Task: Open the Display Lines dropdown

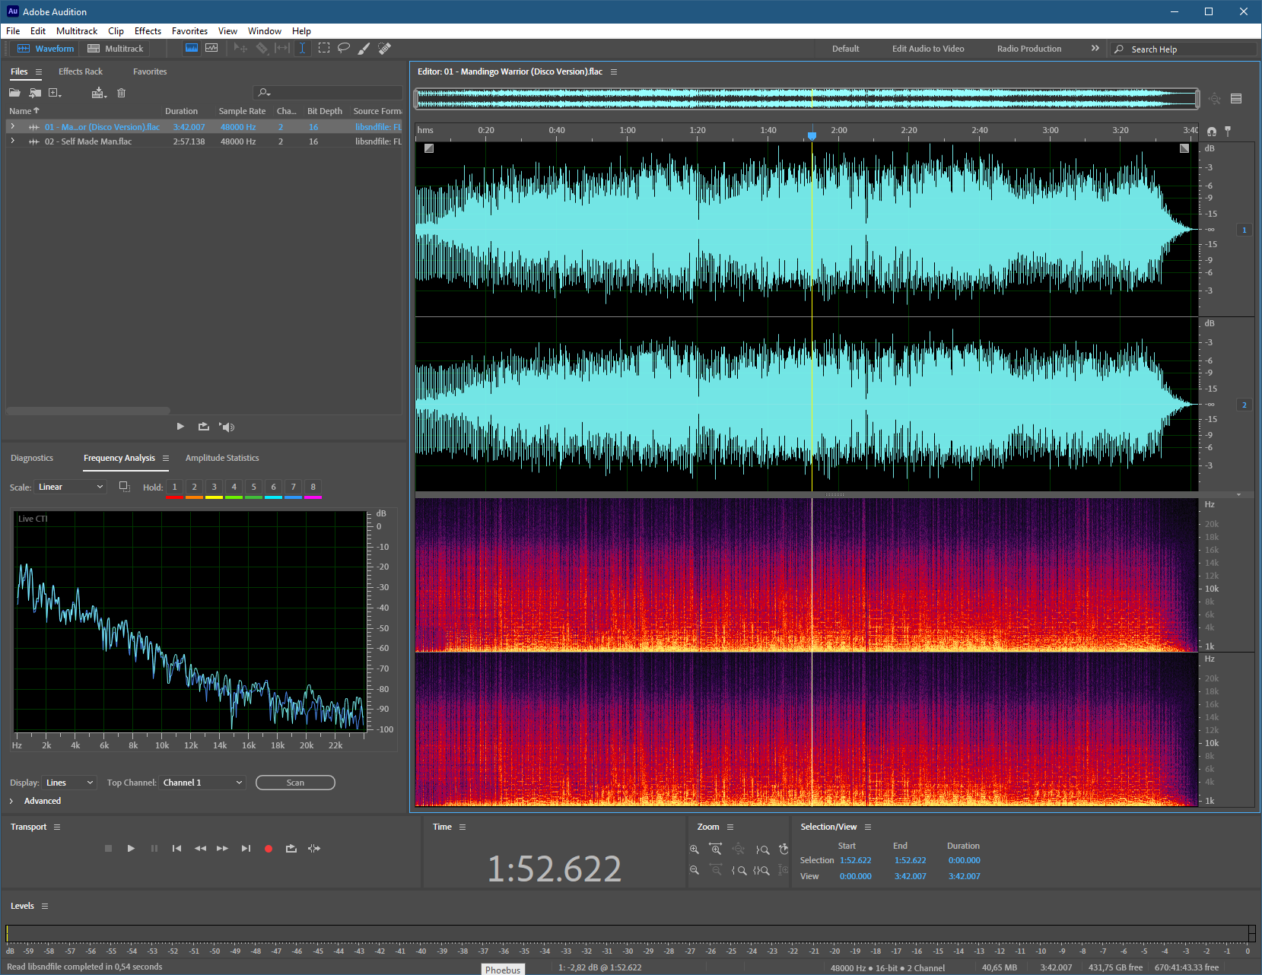Action: [69, 783]
